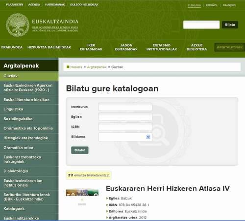Open the Hizkuntza Baliabideak navigation tab
The width and height of the screenshot is (245, 221).
coord(49,47)
